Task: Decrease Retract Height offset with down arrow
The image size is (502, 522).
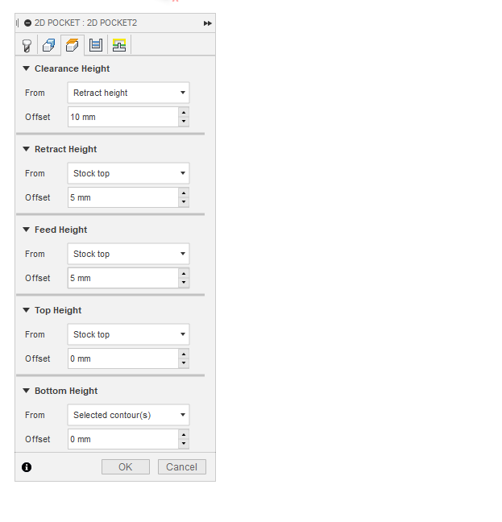Action: (184, 202)
